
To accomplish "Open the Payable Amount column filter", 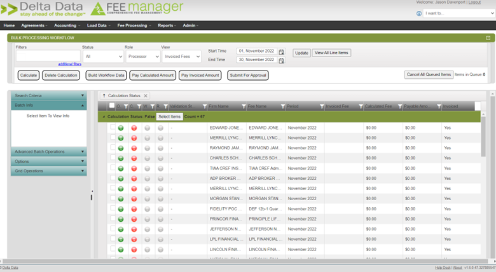I will [x=439, y=107].
